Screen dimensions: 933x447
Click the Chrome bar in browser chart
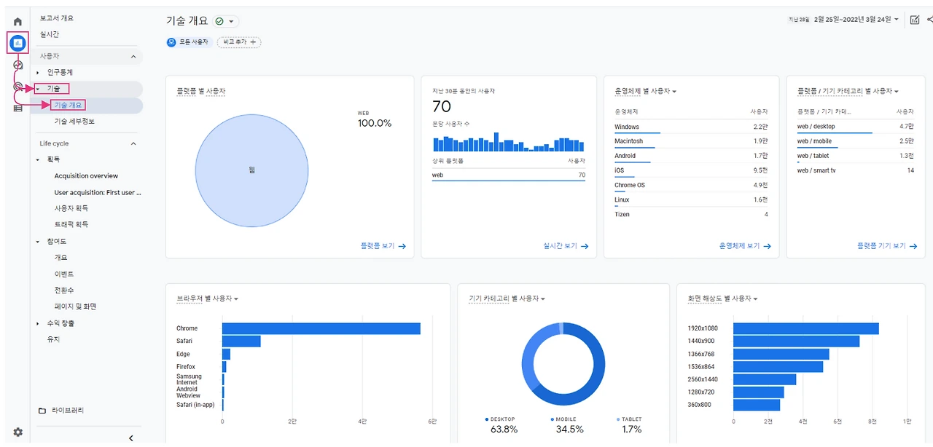(321, 328)
